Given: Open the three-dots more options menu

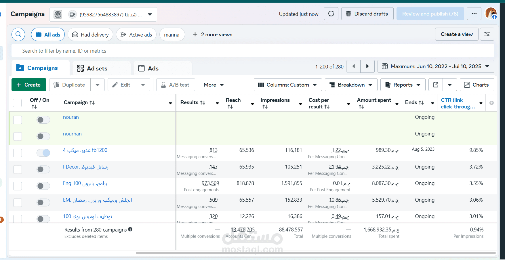Looking at the screenshot, I should coord(474,14).
